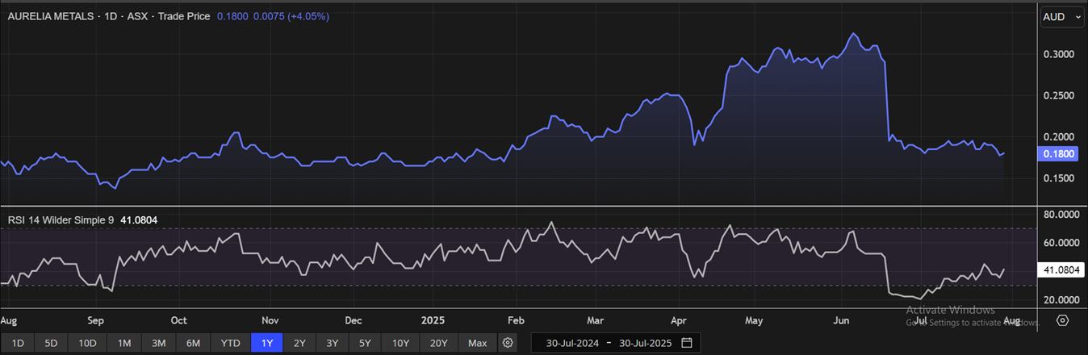
Task: Click the Jun month marker on time axis
Action: pos(842,320)
